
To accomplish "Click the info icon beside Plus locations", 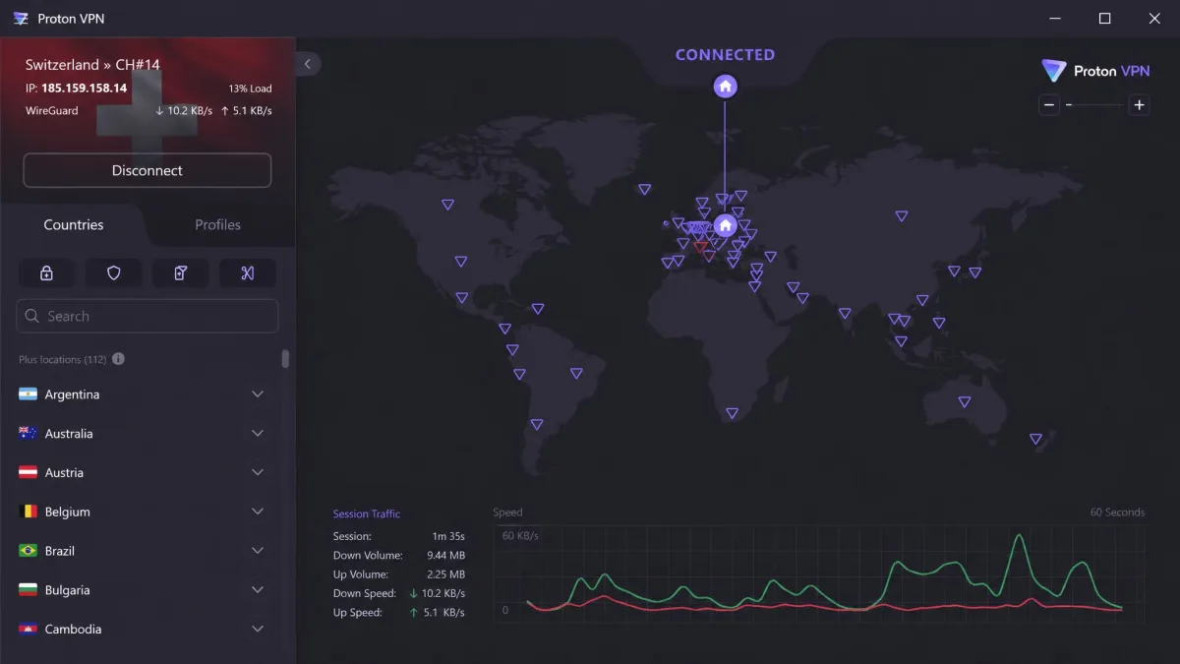I will (x=118, y=359).
